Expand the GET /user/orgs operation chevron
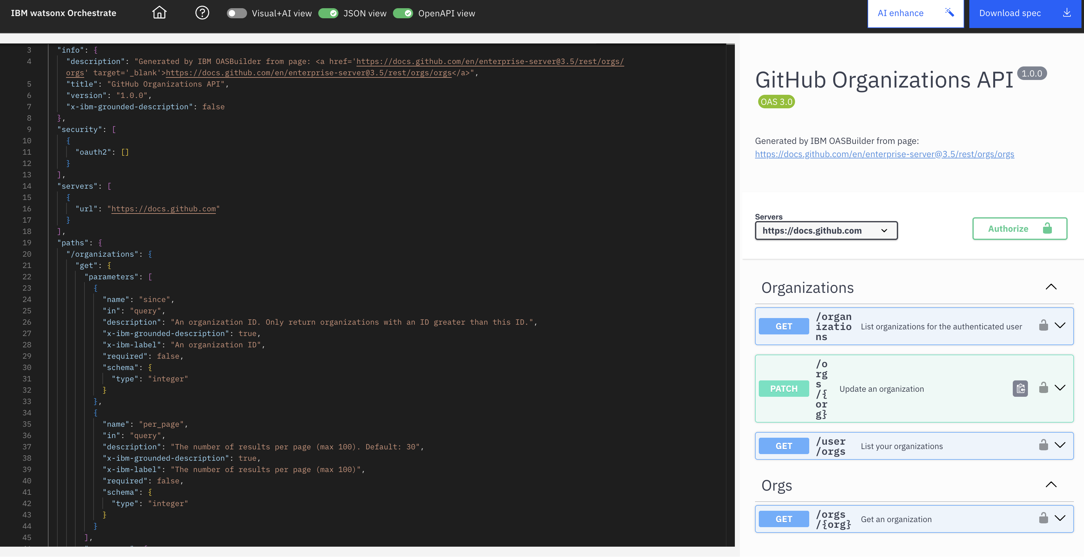 coord(1060,445)
